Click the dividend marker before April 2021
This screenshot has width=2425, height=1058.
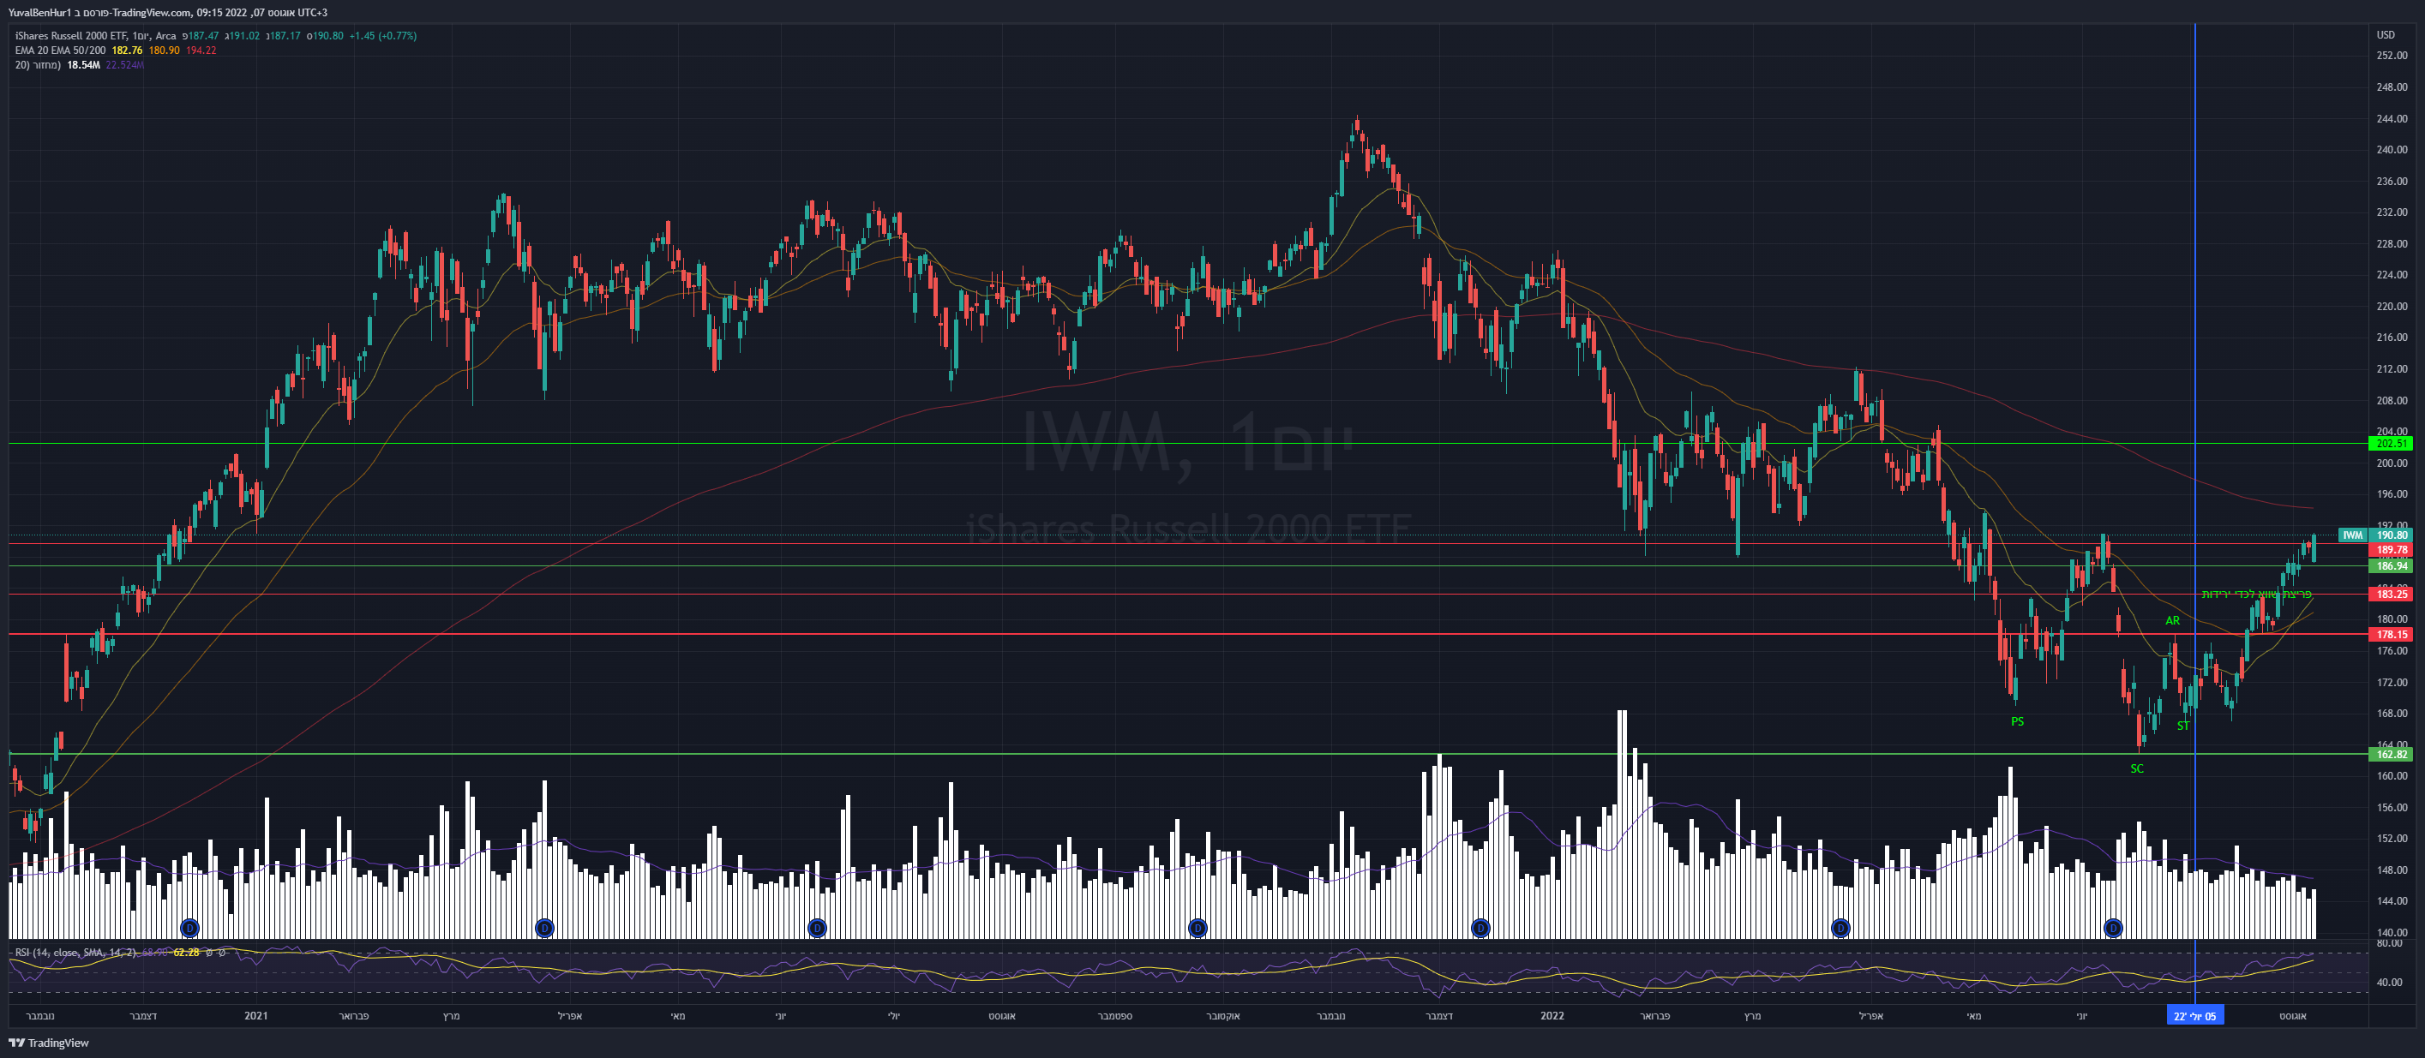[544, 929]
